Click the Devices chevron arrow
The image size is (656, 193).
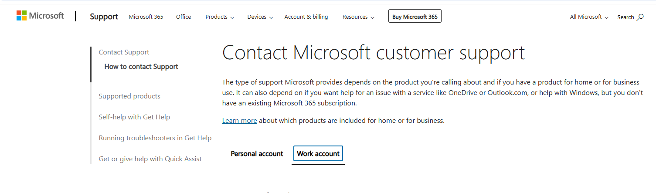[271, 17]
